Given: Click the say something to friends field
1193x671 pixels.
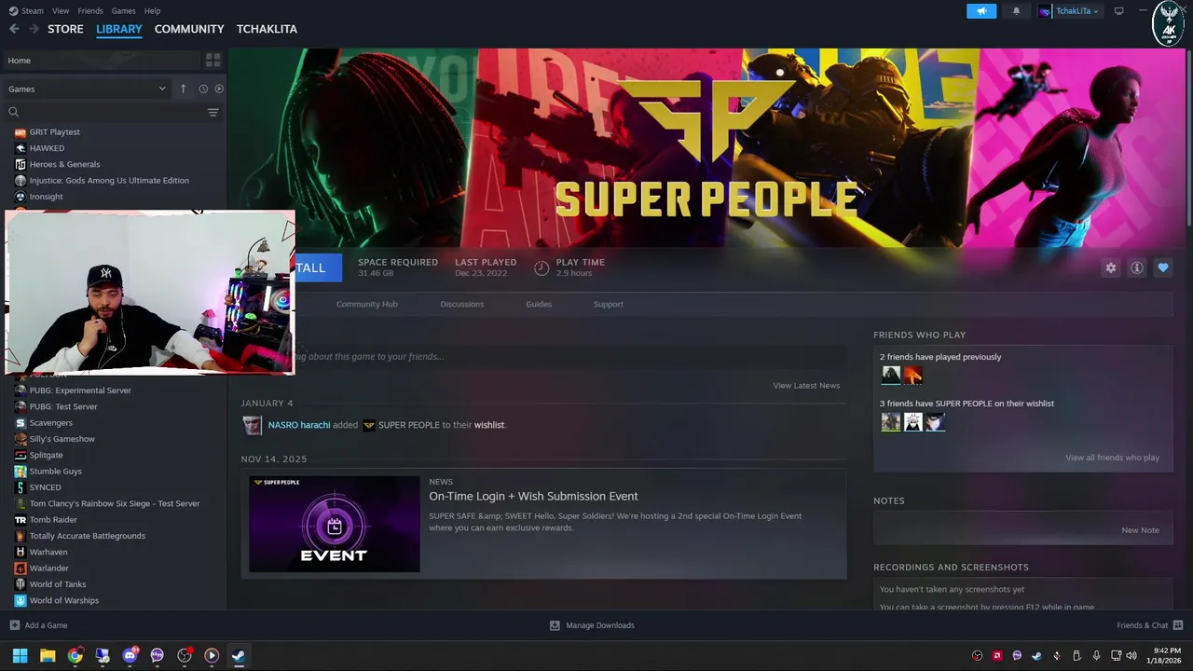Looking at the screenshot, I should [x=569, y=356].
